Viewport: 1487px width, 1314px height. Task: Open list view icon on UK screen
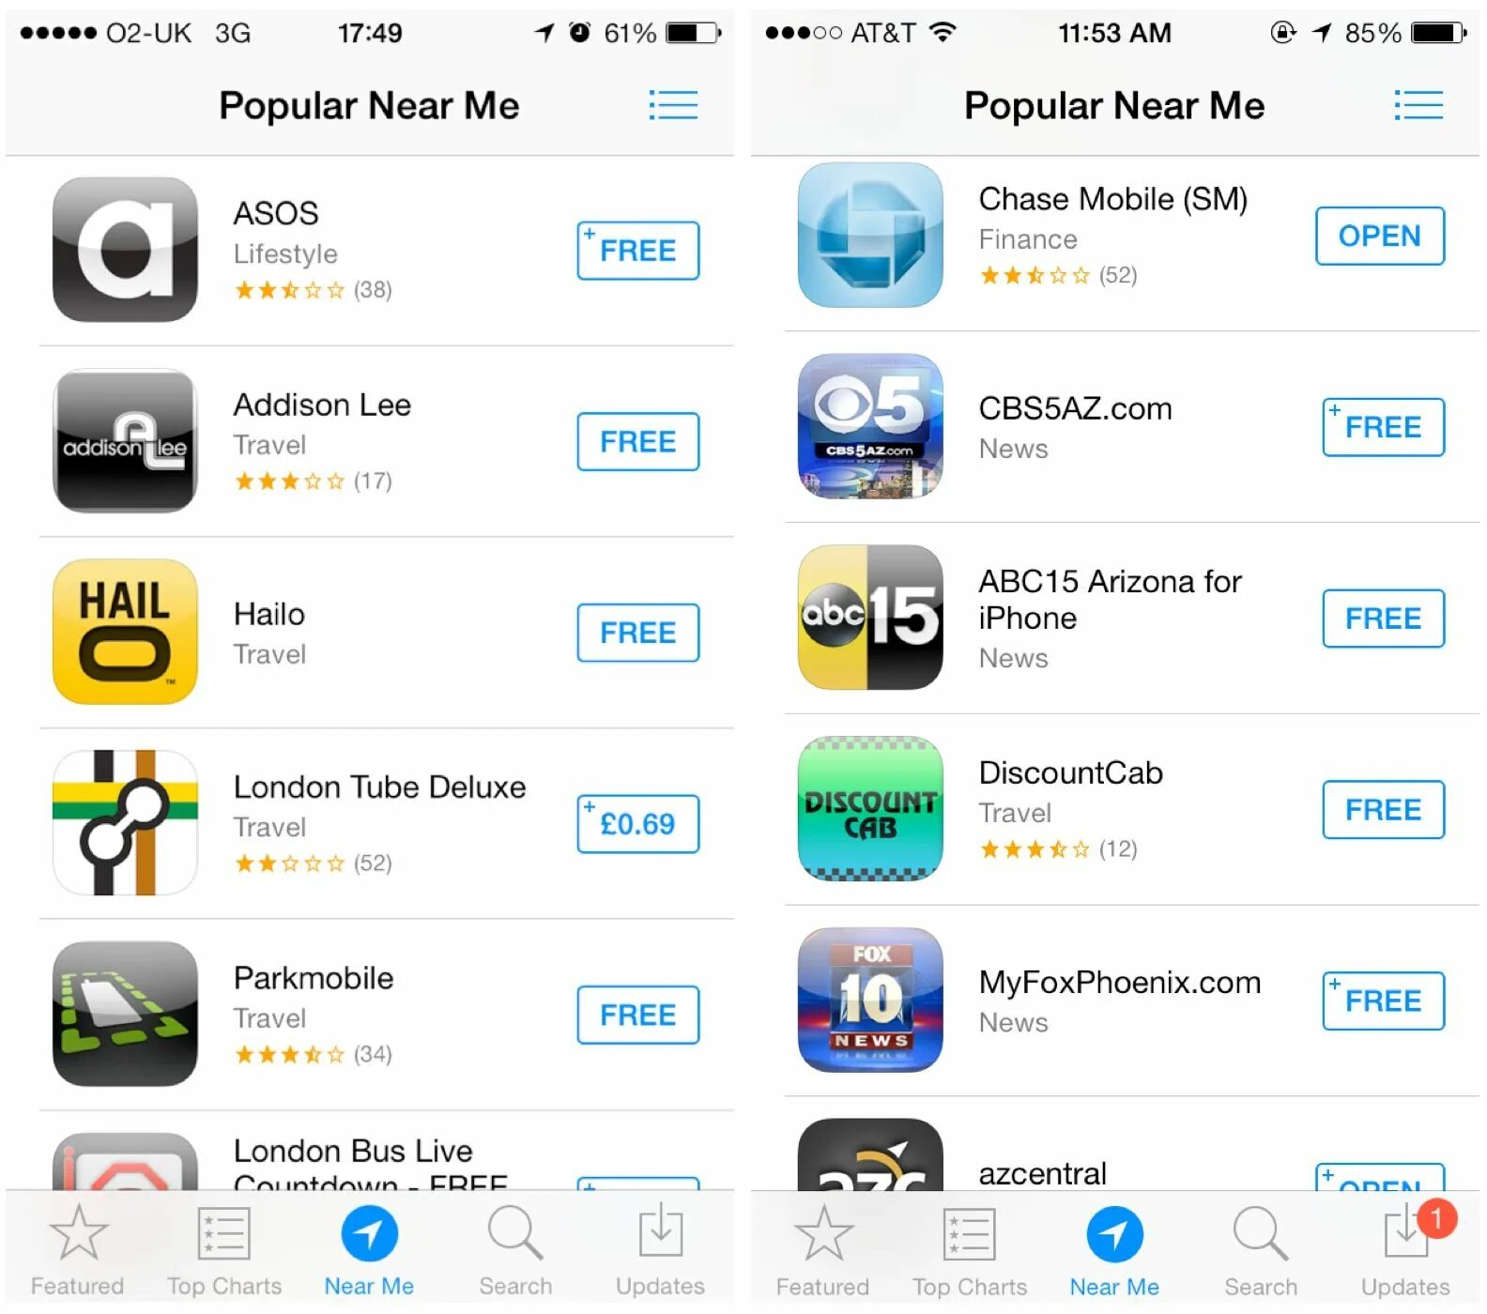pyautogui.click(x=673, y=105)
